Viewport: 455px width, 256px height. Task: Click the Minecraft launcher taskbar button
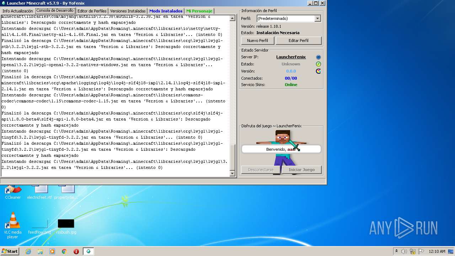89,251
